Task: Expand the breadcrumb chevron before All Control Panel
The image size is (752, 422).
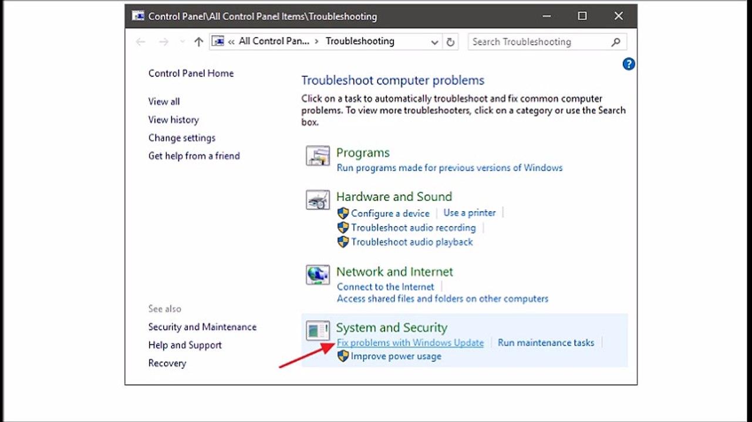Action: coord(232,42)
